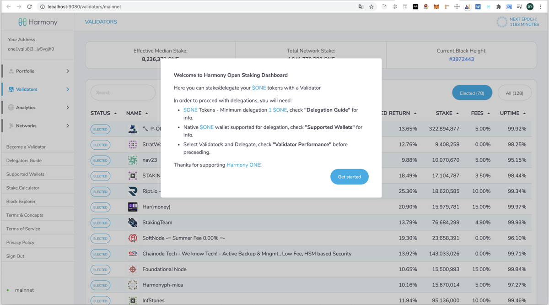
Task: Click the blue W extension icon
Action: click(478, 7)
